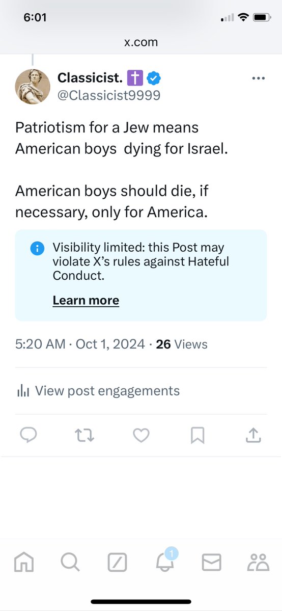Screen dimensions: 282x611
Task: Tap the reply speech bubble icon
Action: 29,435
